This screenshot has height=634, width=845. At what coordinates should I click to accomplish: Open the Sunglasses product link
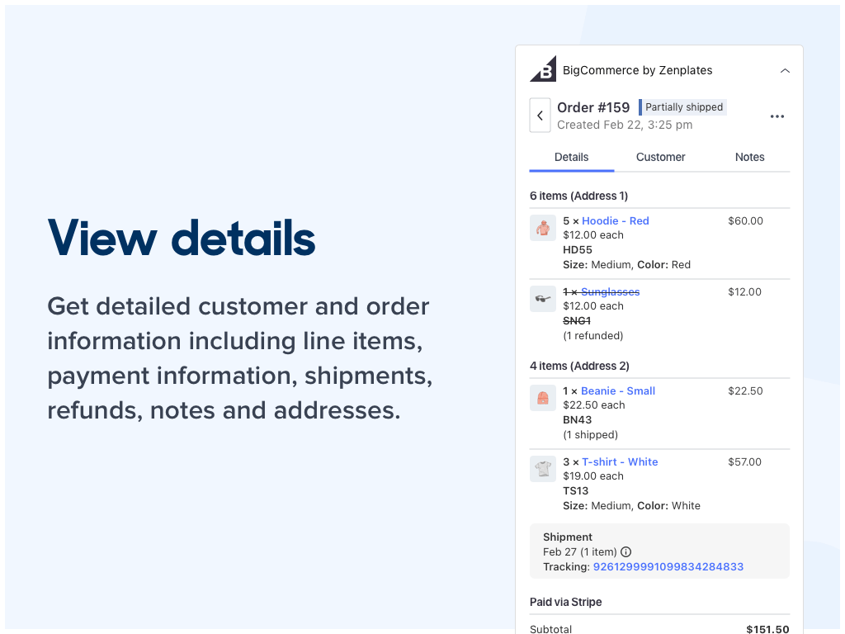tap(610, 291)
